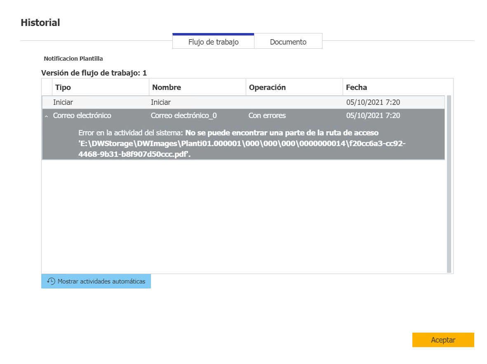Click the Iniciar name cell in Nombre column
The image size is (487, 364).
[161, 102]
